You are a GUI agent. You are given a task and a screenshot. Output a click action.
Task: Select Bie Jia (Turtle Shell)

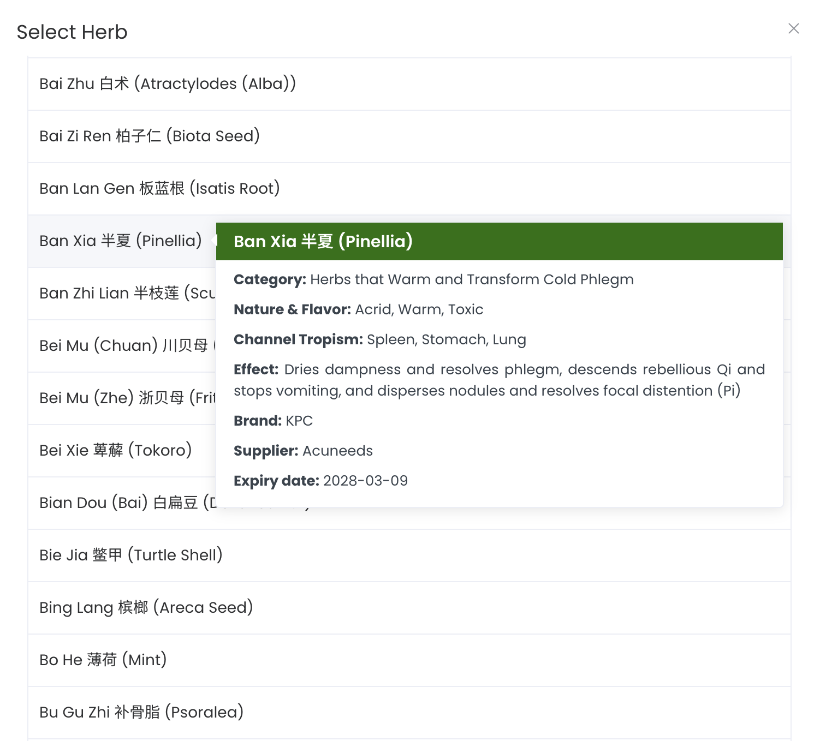131,555
